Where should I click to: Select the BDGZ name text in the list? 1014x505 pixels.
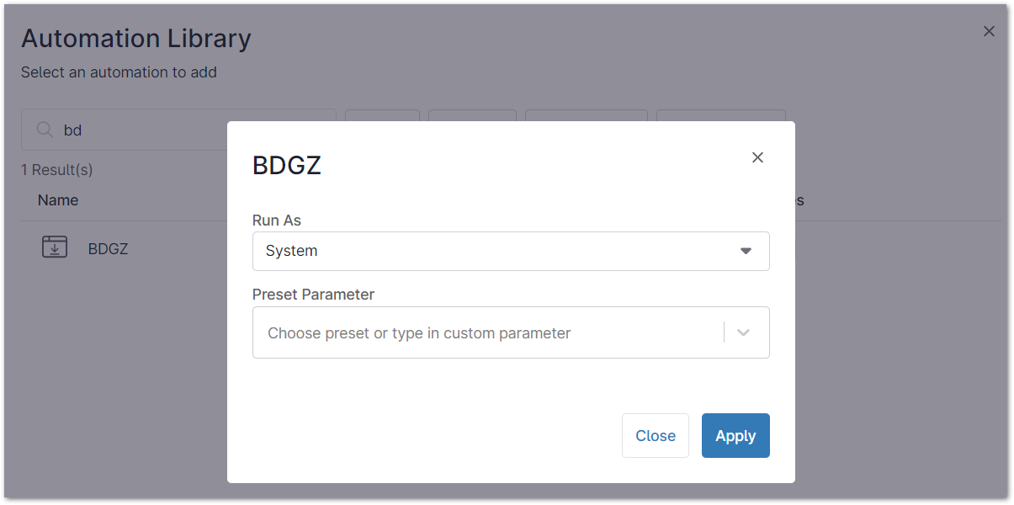click(x=108, y=248)
